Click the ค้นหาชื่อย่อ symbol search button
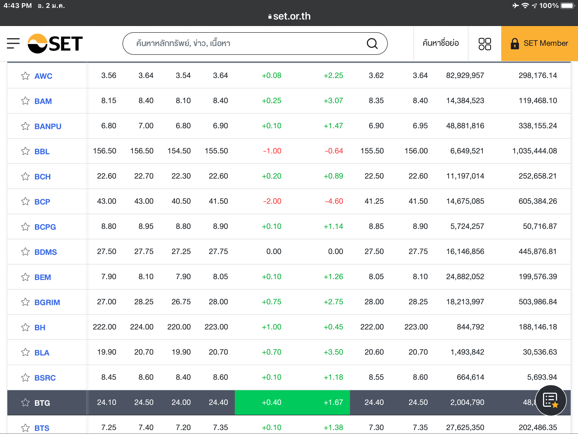 (441, 44)
